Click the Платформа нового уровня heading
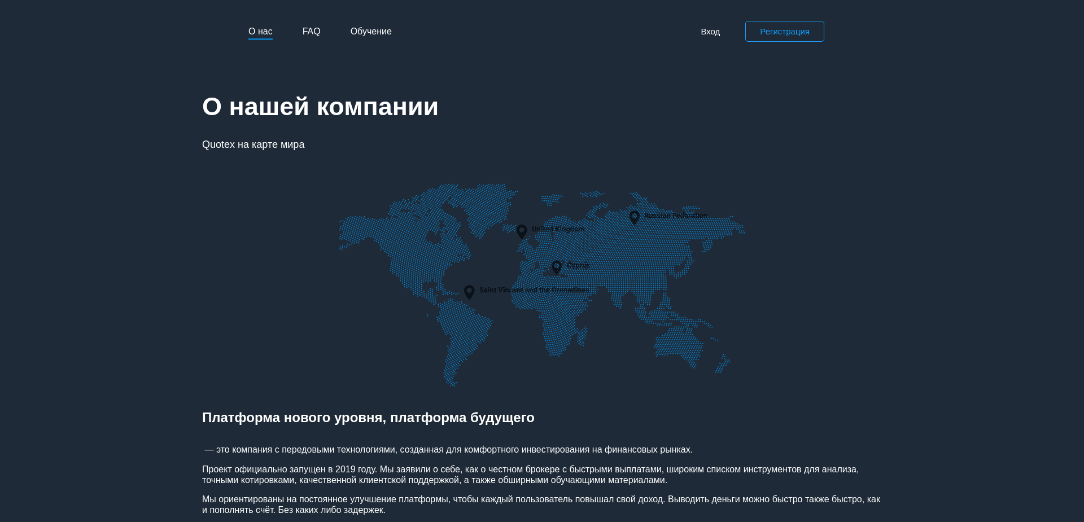The image size is (1084, 522). click(368, 418)
